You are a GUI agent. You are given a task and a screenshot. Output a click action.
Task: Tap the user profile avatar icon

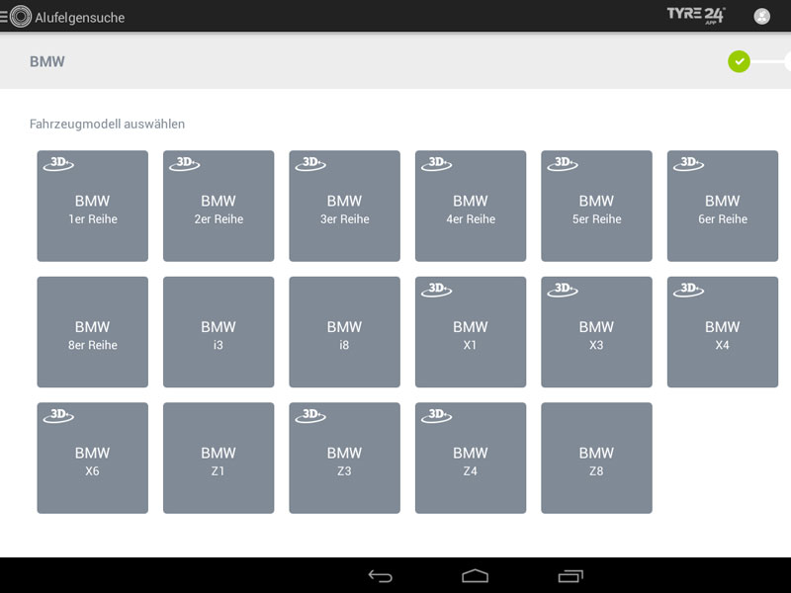[x=761, y=16]
